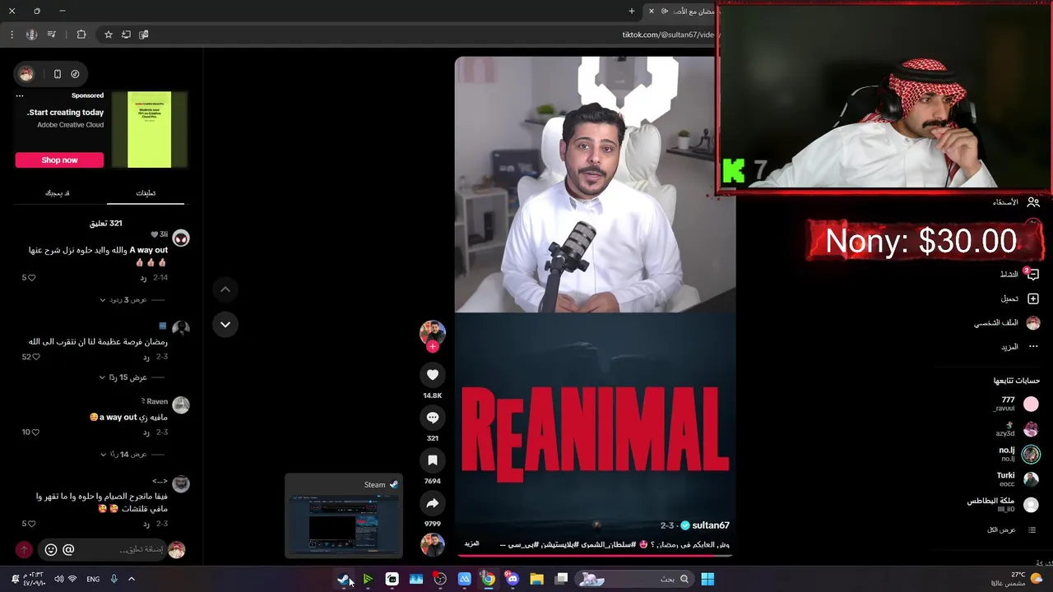Viewport: 1053px width, 592px height.
Task: Open the تحميل upload sidebar item
Action: click(x=1019, y=298)
